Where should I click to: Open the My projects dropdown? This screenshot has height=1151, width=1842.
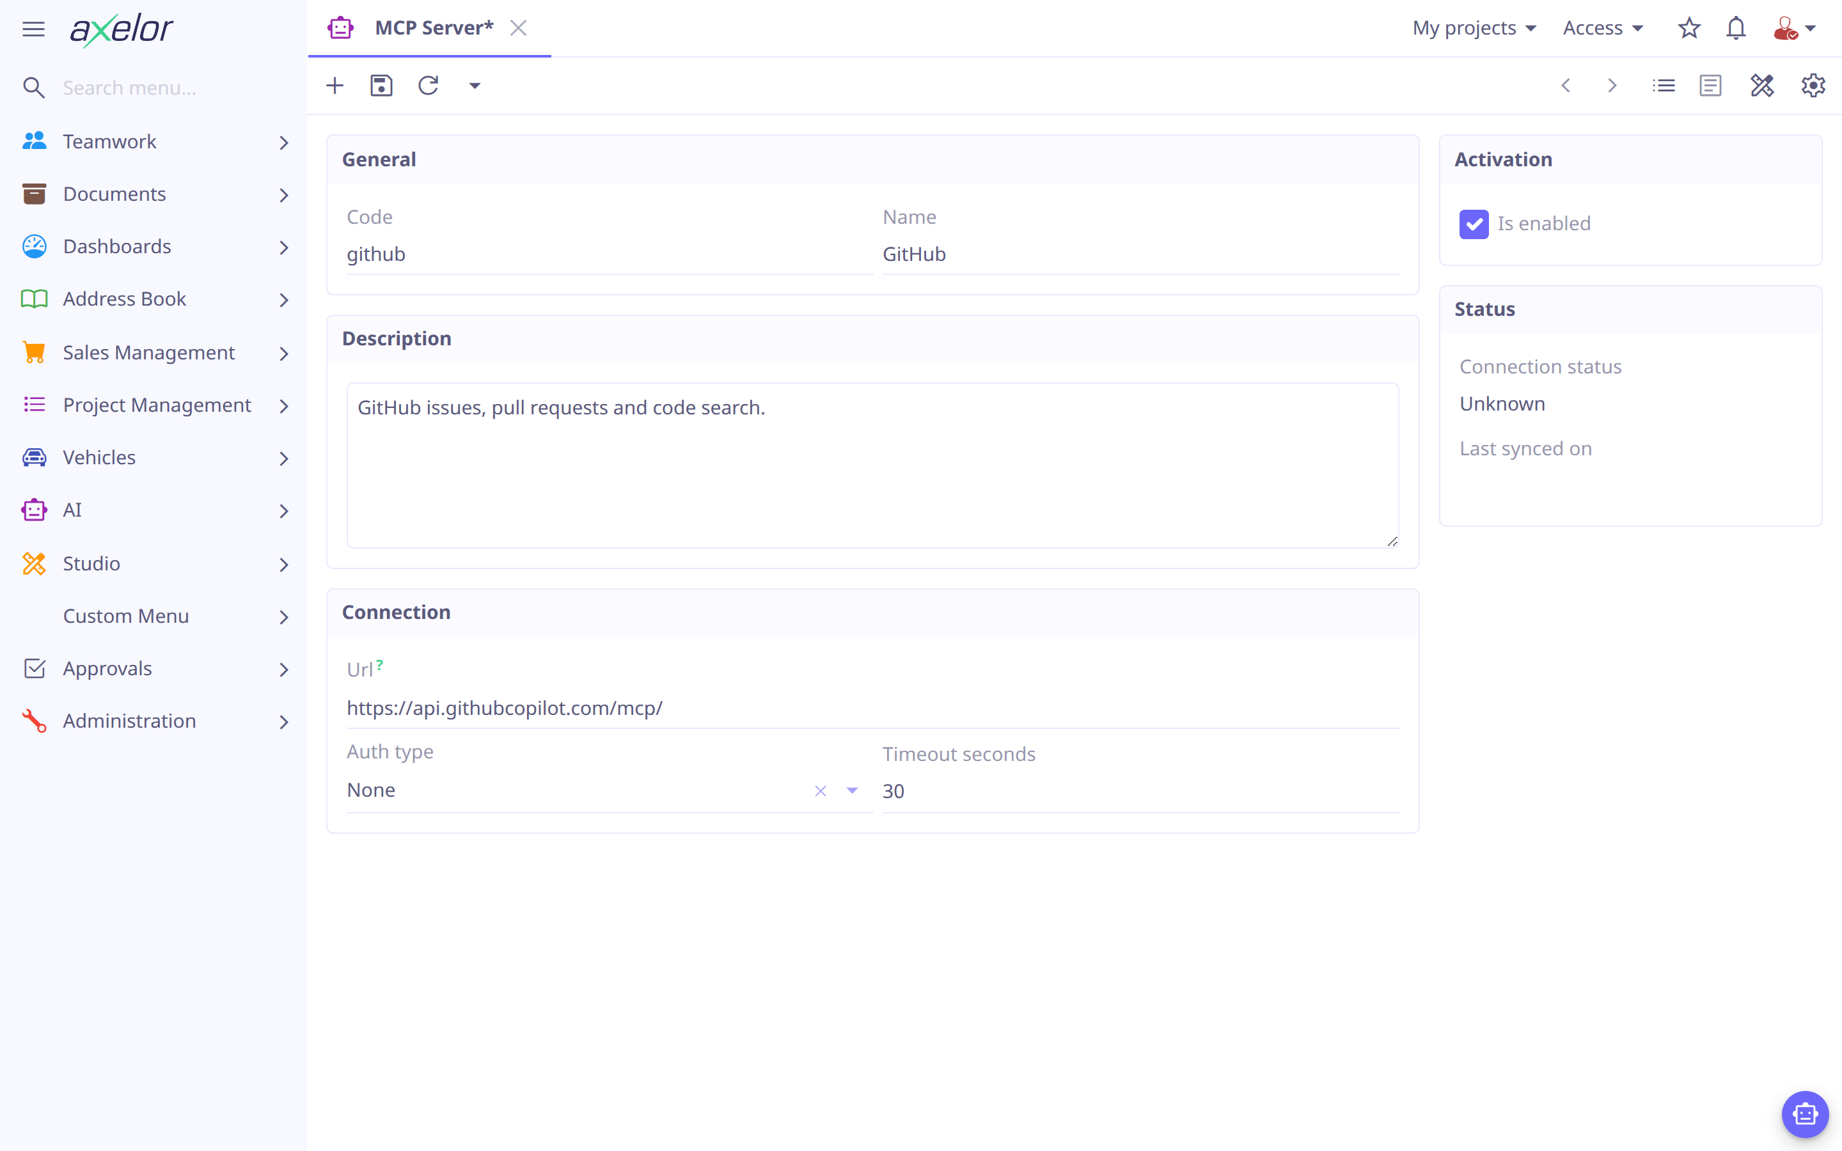1474,28
